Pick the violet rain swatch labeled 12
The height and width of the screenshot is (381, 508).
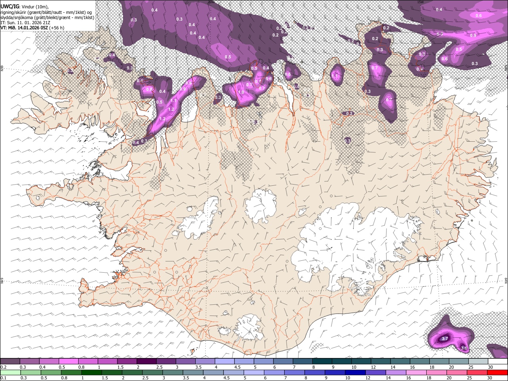pyautogui.click(x=375, y=372)
